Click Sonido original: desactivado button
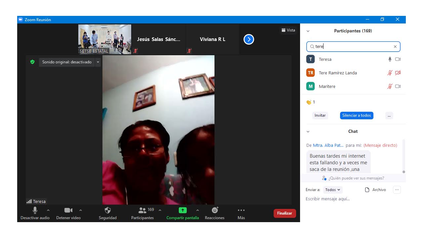Image resolution: width=423 pixels, height=238 pixels. click(67, 62)
